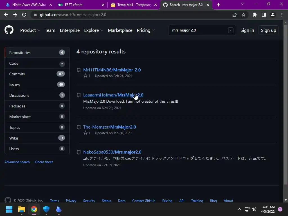Select Issues filter with 49 results

click(37, 85)
